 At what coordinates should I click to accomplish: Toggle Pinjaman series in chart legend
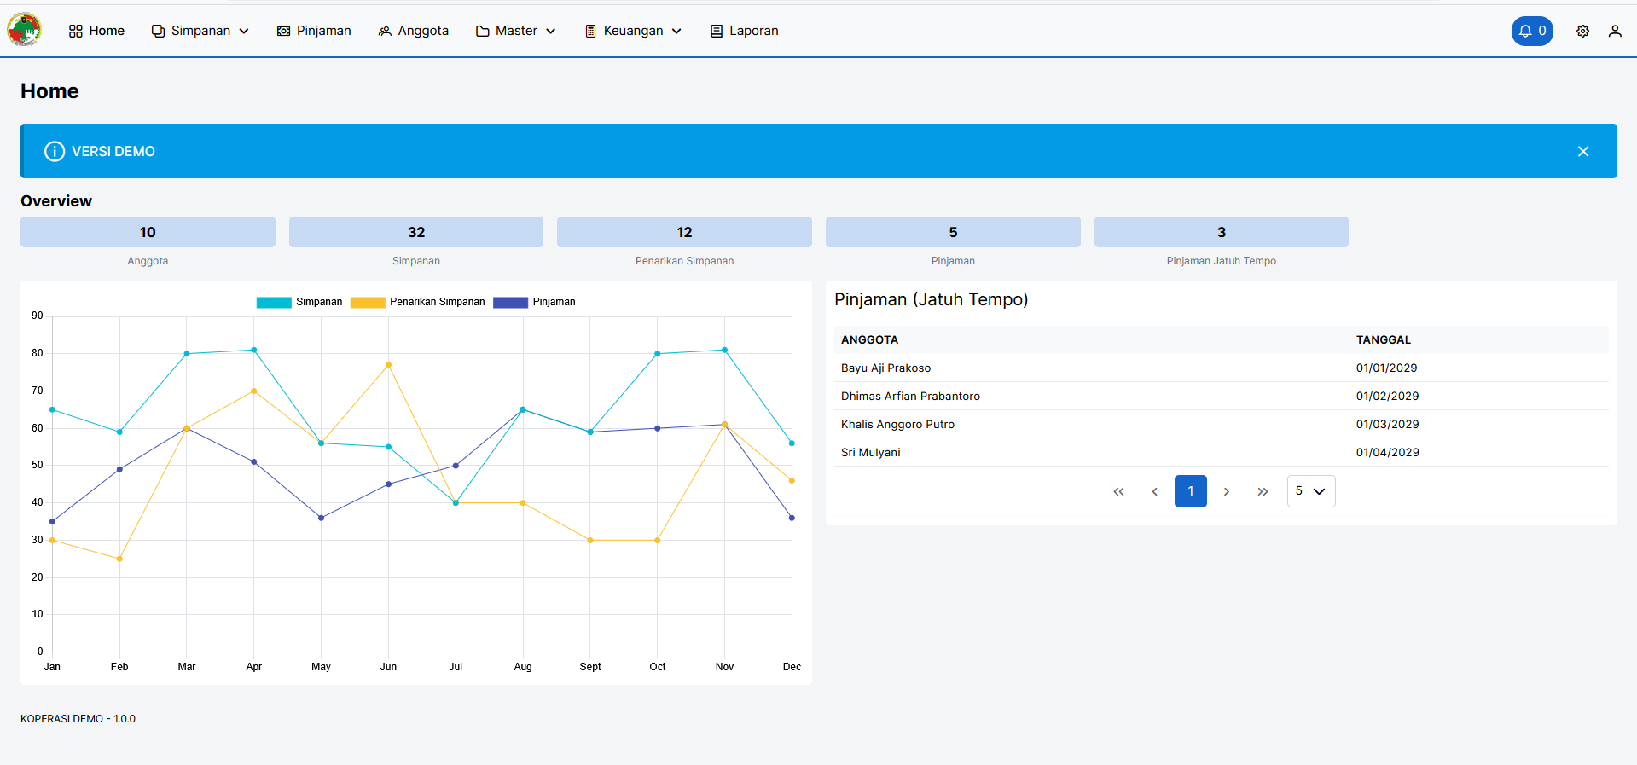[x=535, y=302]
